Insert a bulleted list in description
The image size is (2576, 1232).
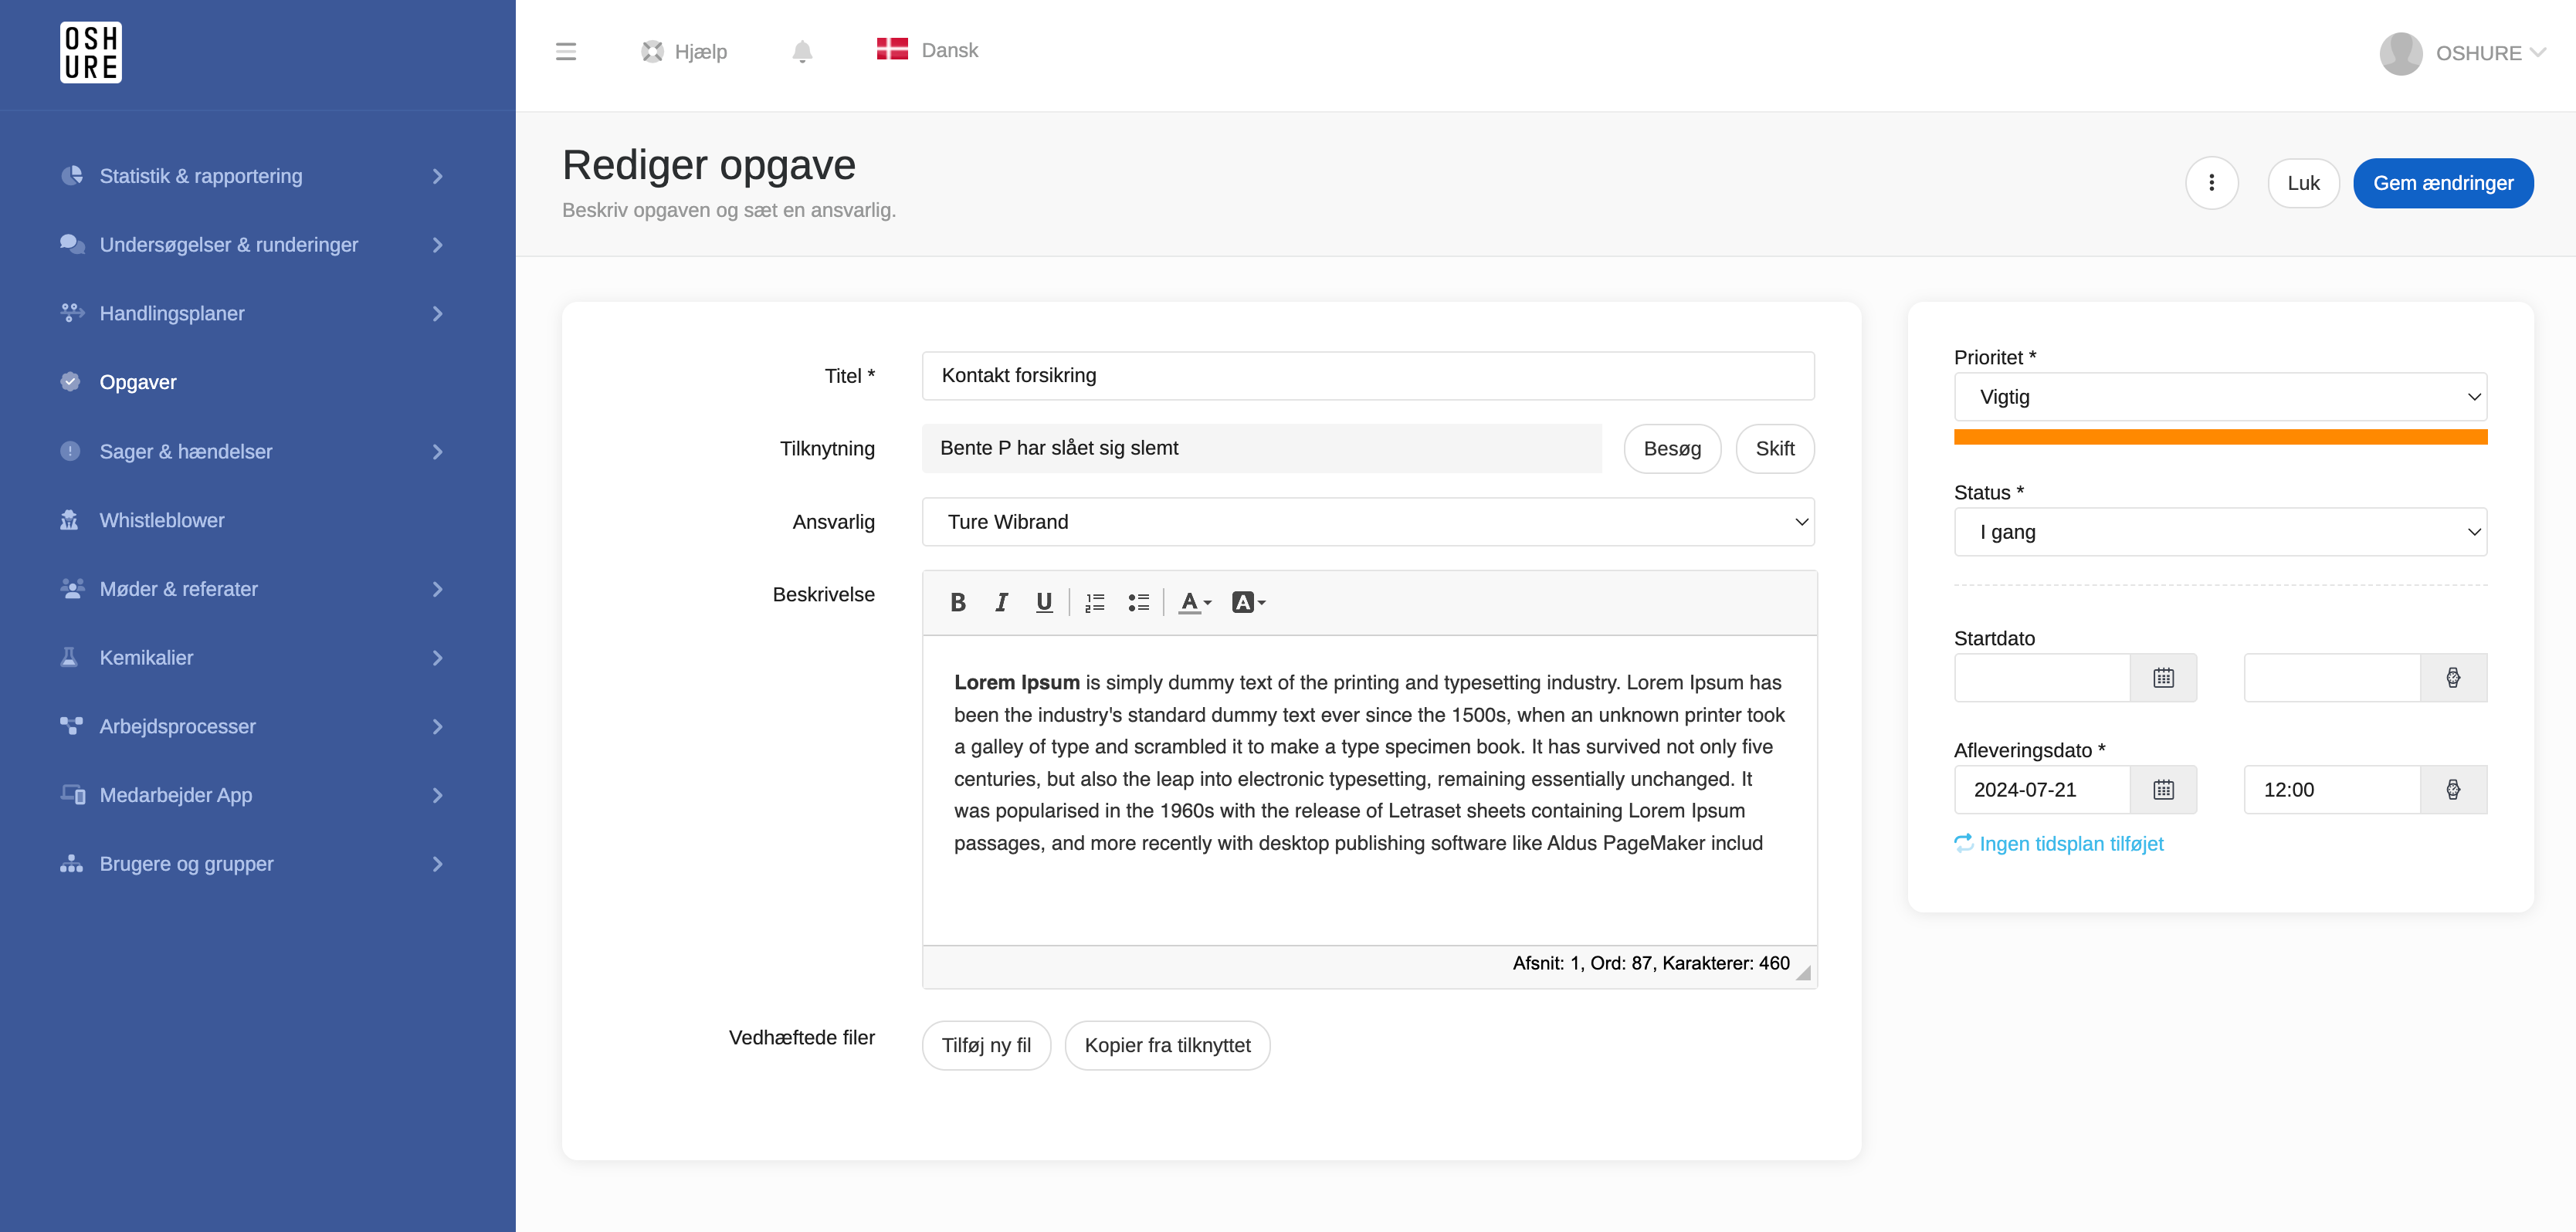1138,602
